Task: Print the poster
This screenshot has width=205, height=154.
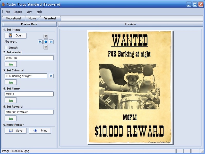Action: [x=40, y=131]
